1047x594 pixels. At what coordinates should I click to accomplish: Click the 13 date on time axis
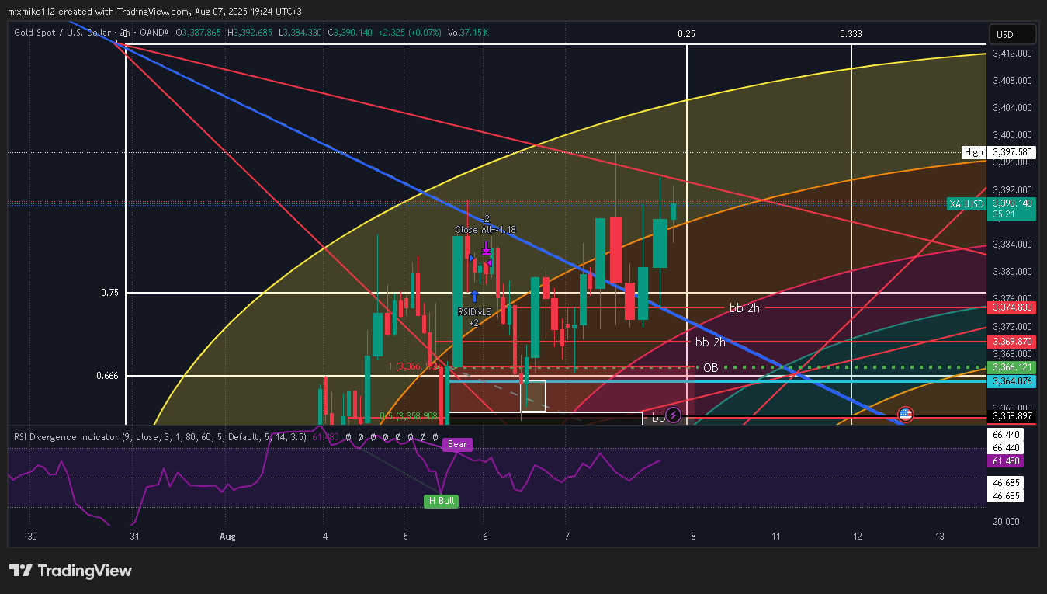click(940, 537)
